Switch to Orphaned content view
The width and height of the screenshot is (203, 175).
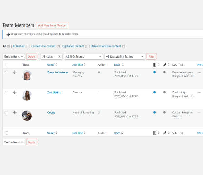(73, 46)
